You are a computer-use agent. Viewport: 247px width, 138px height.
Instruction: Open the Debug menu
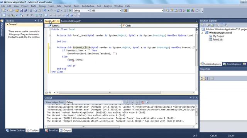[42, 6]
